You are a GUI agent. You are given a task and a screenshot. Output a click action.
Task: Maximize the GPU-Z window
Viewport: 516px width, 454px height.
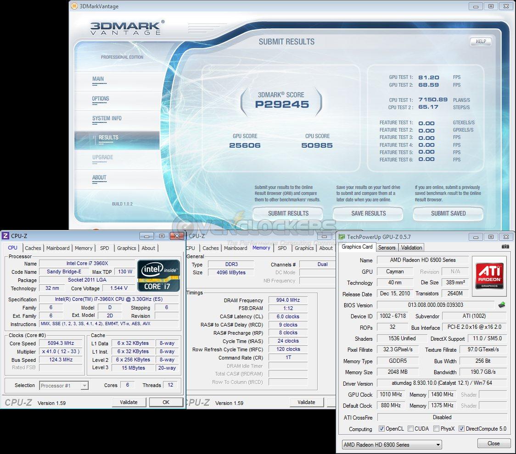coord(491,237)
